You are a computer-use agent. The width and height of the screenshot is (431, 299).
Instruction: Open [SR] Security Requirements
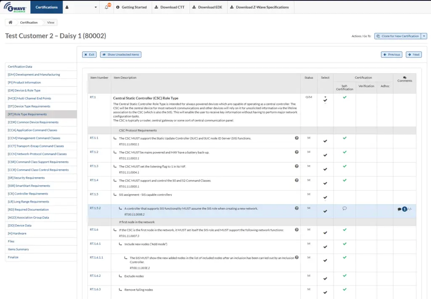pos(41,178)
